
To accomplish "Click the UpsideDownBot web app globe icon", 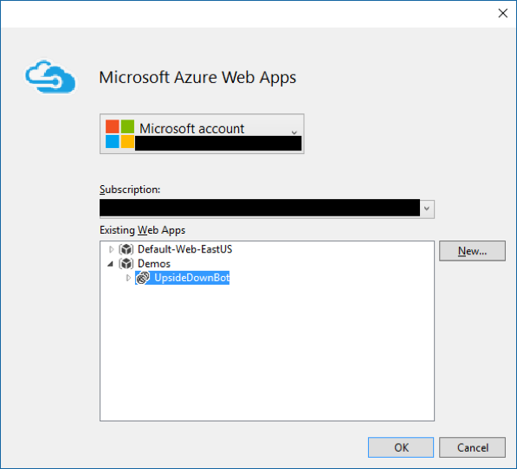I will 143,278.
